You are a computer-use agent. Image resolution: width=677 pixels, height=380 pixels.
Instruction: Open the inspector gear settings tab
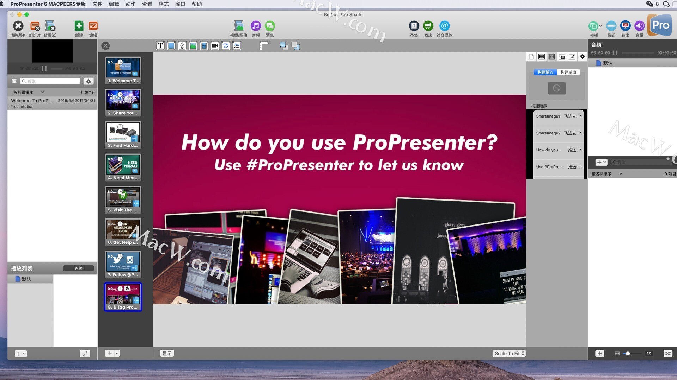pyautogui.click(x=583, y=57)
